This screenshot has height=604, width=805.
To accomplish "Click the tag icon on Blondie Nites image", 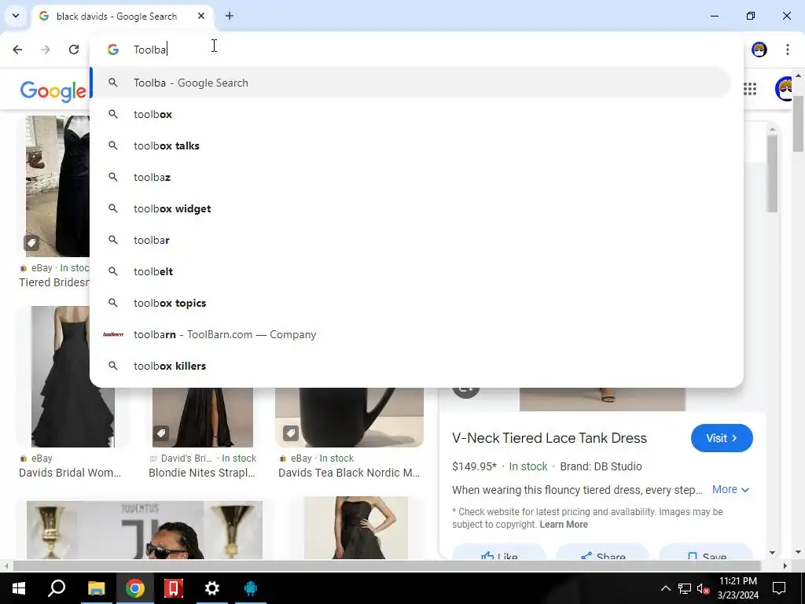I will [x=160, y=433].
